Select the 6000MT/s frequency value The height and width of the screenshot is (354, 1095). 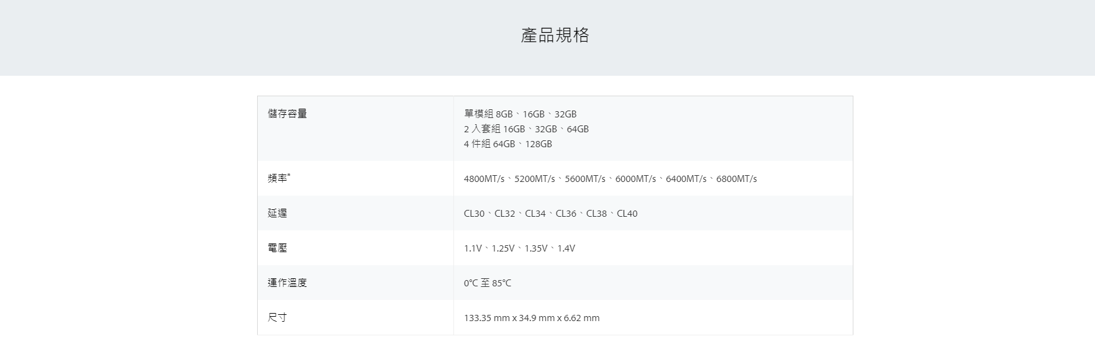click(x=635, y=179)
